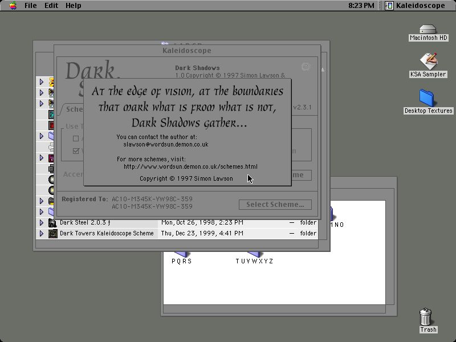Select the KSA Sampler desktop icon
This screenshot has width=456, height=342.
coord(429,61)
